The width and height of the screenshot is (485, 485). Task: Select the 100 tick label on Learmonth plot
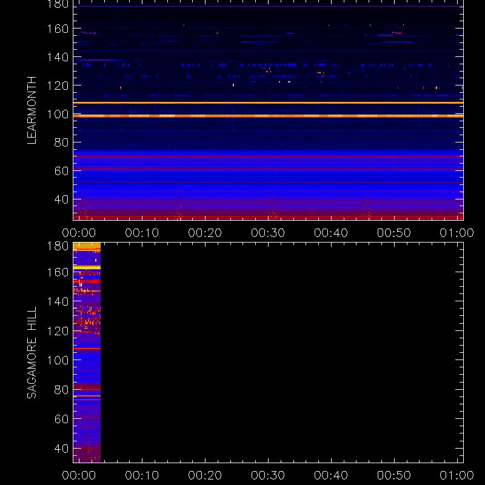(58, 114)
